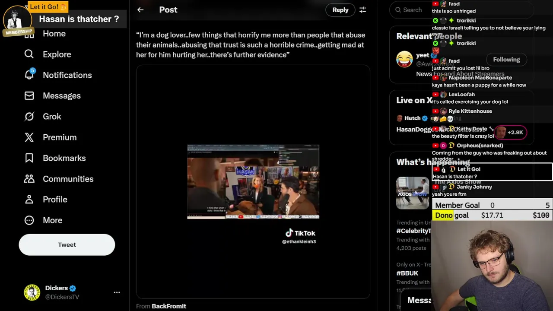The height and width of the screenshot is (311, 553).
Task: Go back with the arrow beside Post
Action: pyautogui.click(x=140, y=10)
